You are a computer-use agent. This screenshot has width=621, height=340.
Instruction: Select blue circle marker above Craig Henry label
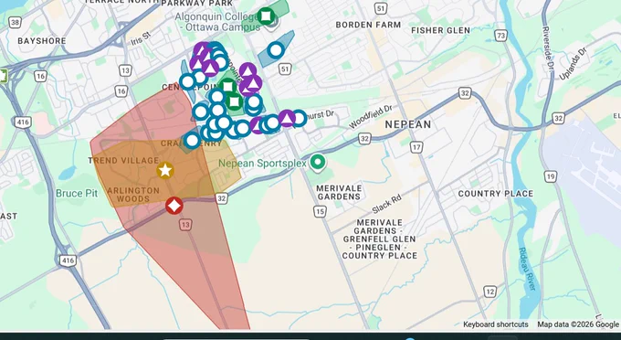pyautogui.click(x=192, y=140)
